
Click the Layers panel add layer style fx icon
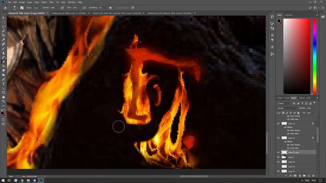(290, 176)
